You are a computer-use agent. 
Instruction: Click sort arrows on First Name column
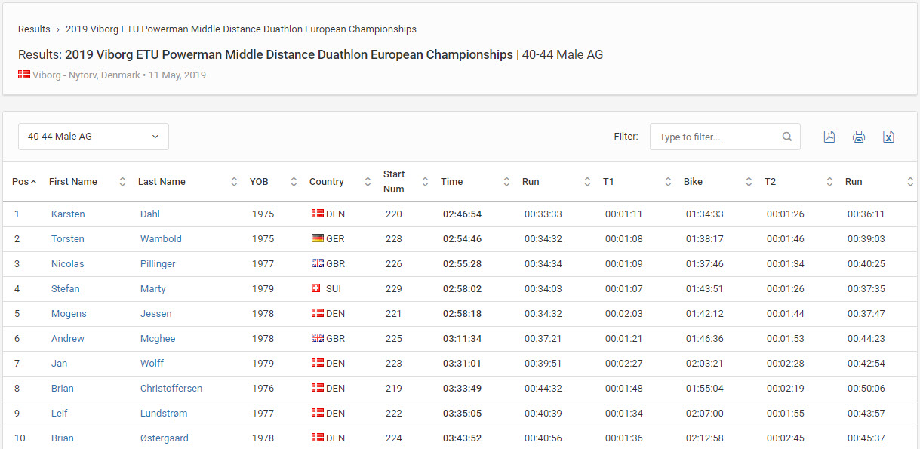pyautogui.click(x=122, y=182)
